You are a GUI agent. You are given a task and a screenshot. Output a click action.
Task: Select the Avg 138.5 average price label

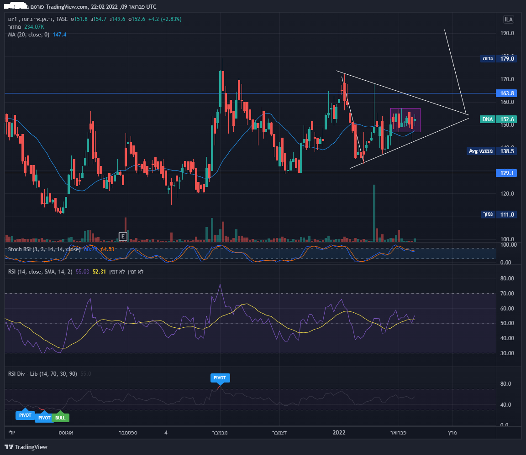pos(492,151)
